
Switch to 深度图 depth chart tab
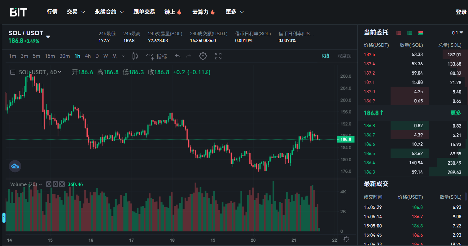pos(344,56)
